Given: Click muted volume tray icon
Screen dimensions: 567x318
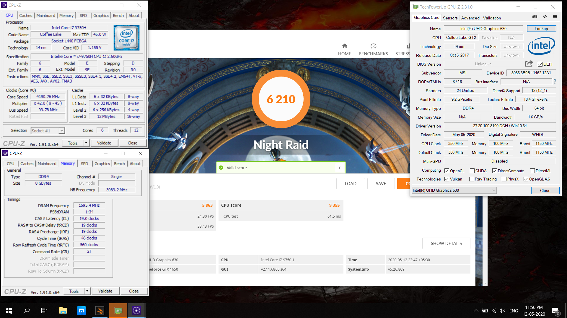Looking at the screenshot, I should 502,311.
